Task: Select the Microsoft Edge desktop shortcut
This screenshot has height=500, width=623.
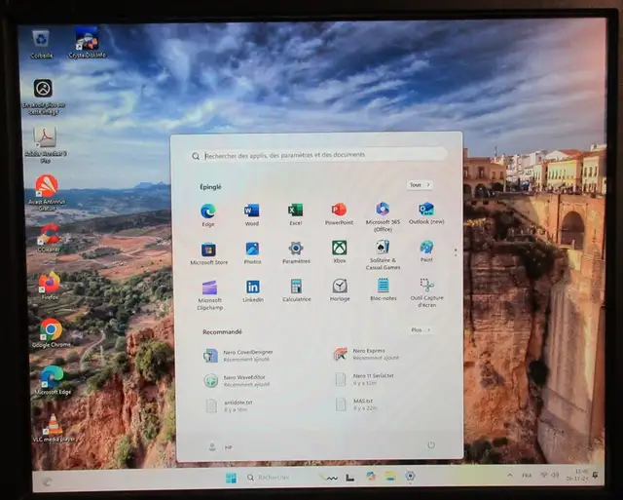Action: click(x=53, y=381)
